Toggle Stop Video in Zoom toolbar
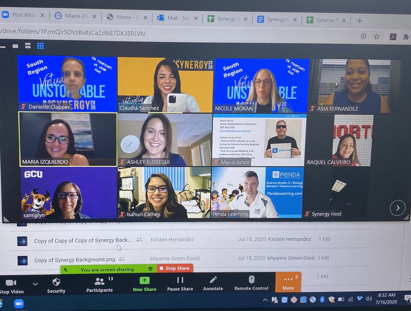The width and height of the screenshot is (411, 311). [11, 287]
